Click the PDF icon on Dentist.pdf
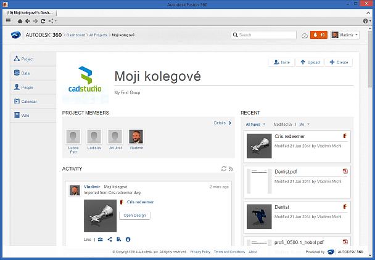This screenshot has height=260, width=375. (345, 171)
